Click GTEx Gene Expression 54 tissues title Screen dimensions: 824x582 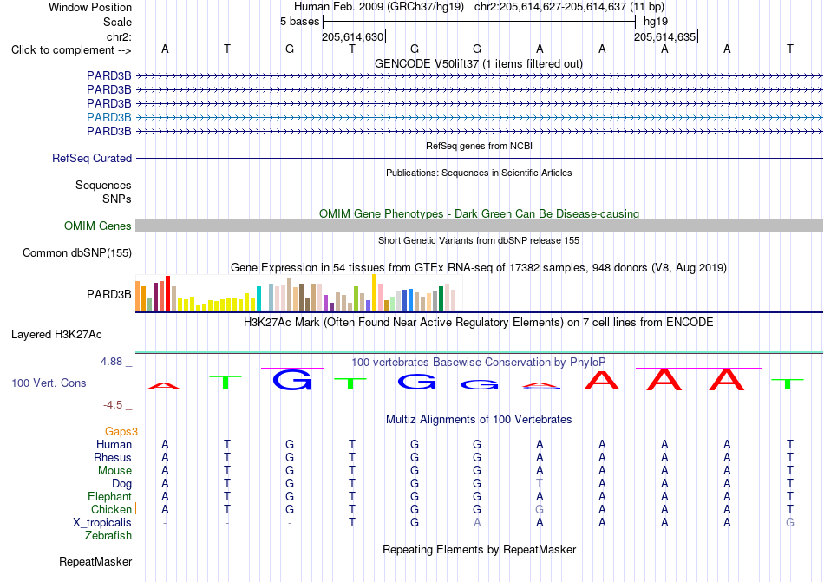coord(479,267)
